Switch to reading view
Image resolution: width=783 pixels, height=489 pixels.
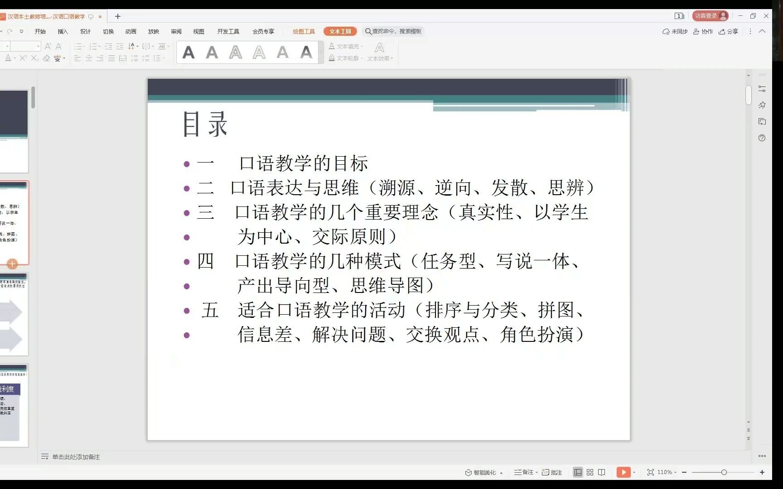click(602, 472)
